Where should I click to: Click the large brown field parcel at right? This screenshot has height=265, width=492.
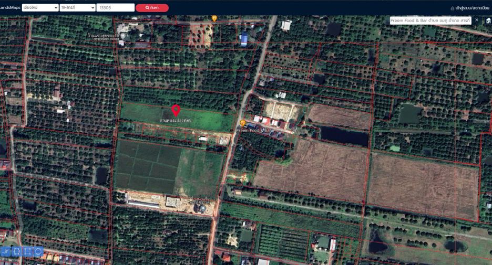tap(424, 187)
